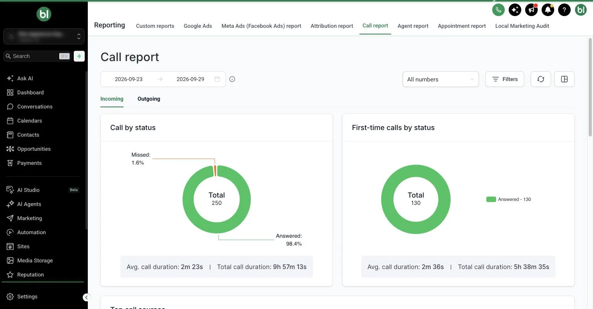This screenshot has width=593, height=309.
Task: Collapse the sidebar with arrow button
Action: 87,297
